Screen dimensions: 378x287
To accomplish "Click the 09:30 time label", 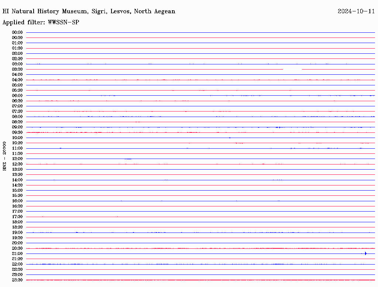I will (17, 132).
